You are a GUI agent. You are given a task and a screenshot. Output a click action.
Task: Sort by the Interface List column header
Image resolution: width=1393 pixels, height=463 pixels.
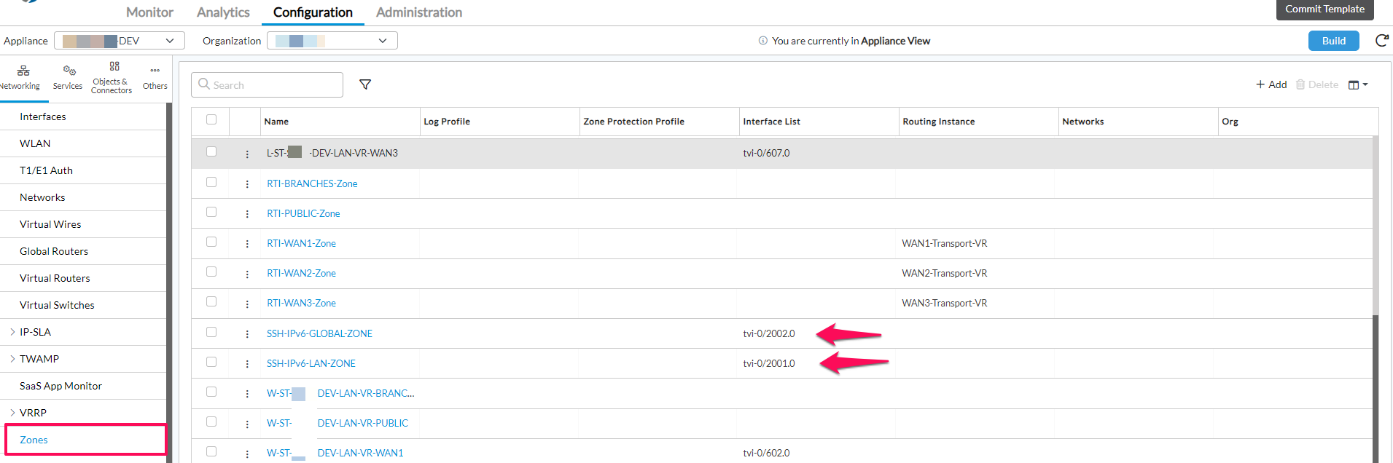tap(771, 122)
